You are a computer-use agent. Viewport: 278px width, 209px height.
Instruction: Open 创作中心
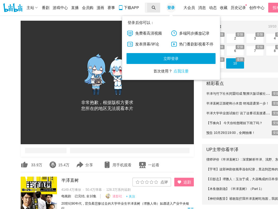pyautogui.click(x=257, y=8)
